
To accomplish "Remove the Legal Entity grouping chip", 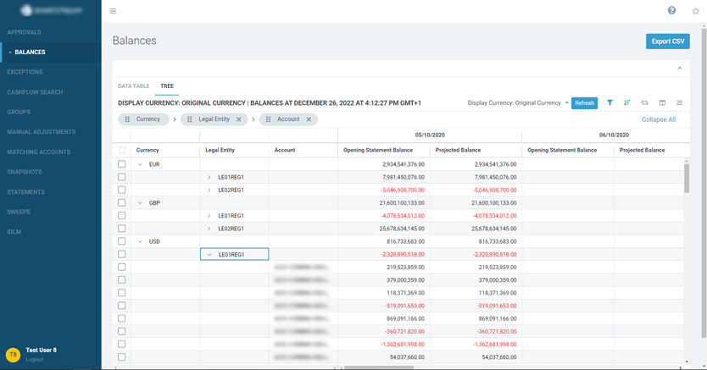I will pyautogui.click(x=239, y=119).
